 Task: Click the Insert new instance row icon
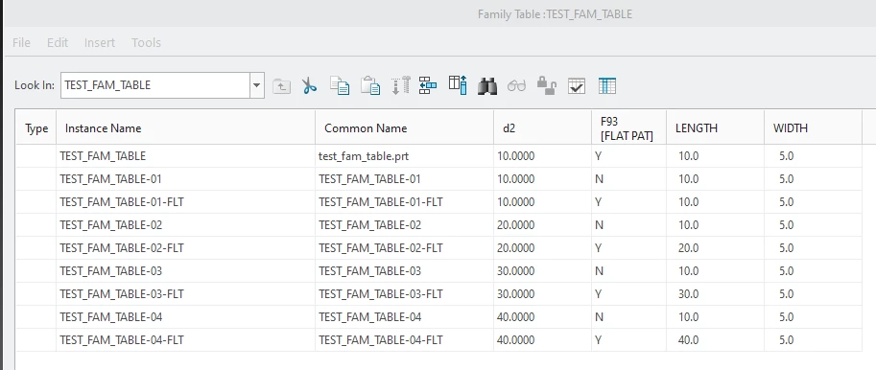[x=427, y=85]
